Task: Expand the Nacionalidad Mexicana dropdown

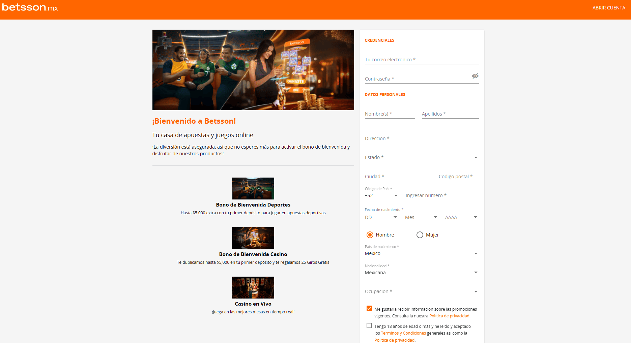Action: (422, 273)
